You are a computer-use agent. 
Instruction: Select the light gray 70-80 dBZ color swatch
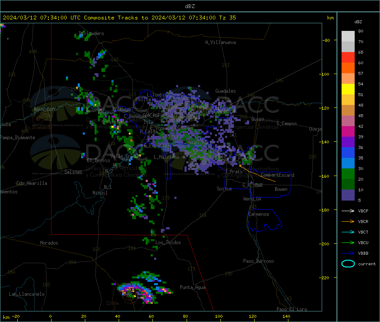[x=348, y=36]
